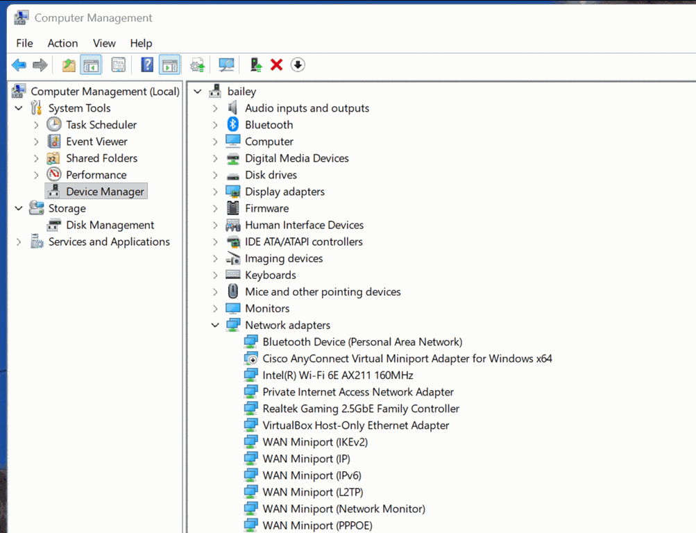Click Cisco AnyConnect adapter disabled icon
This screenshot has width=696, height=533.
click(251, 359)
